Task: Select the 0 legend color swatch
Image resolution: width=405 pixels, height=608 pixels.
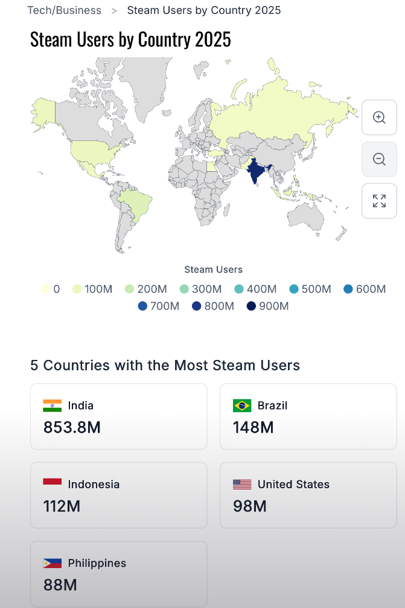Action: [x=45, y=289]
